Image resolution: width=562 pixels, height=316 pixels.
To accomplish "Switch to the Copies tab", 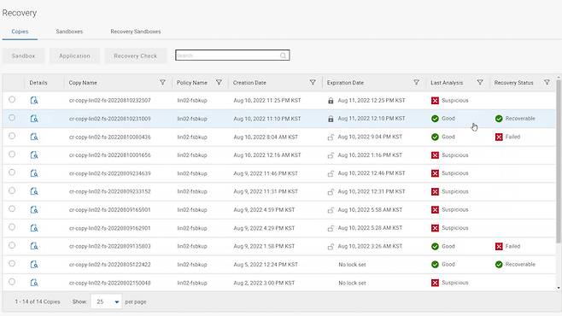I will point(20,32).
